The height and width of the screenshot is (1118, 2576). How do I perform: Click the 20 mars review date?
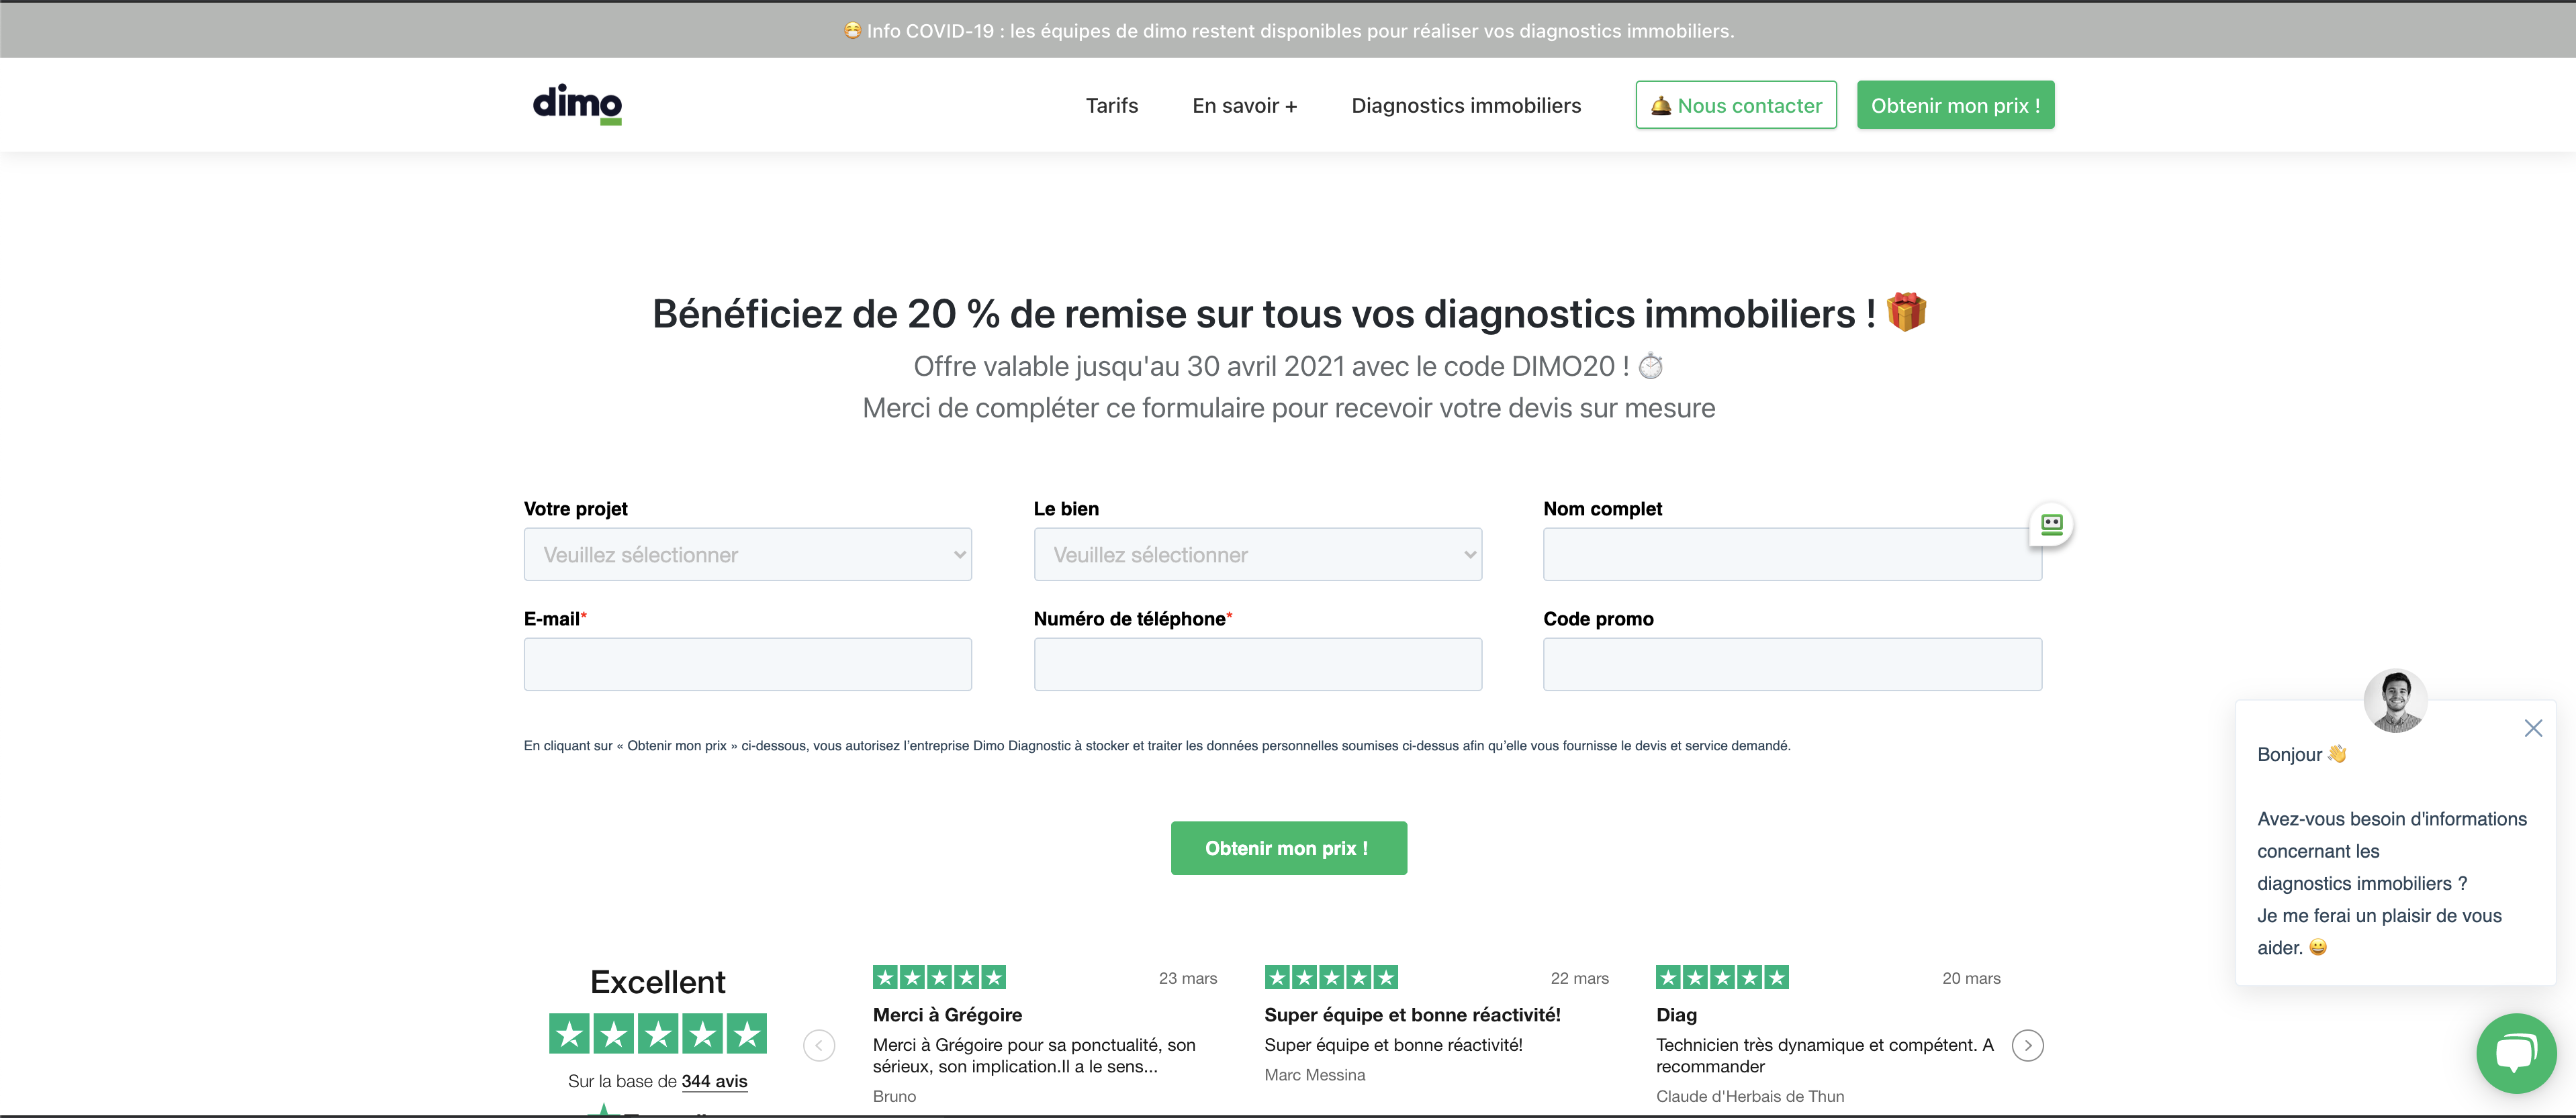coord(1971,978)
